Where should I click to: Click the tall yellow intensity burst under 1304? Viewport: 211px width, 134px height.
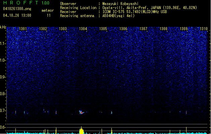(81, 130)
